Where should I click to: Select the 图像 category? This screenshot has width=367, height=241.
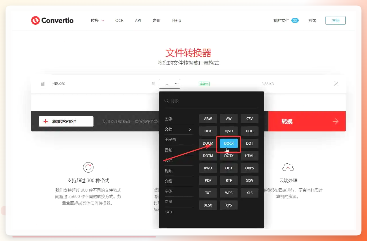[x=168, y=119]
